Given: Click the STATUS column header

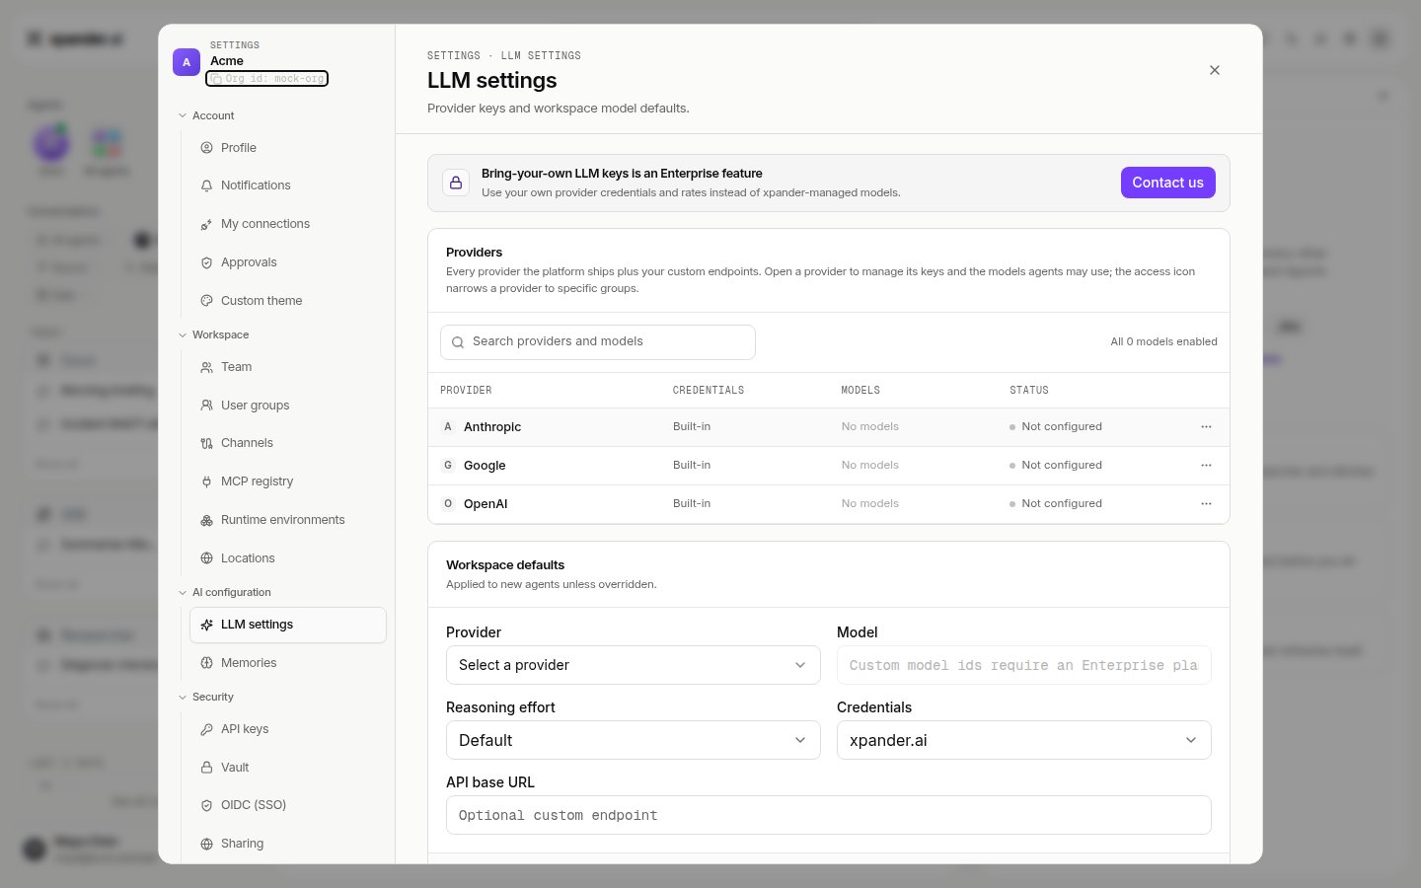Looking at the screenshot, I should (1029, 391).
